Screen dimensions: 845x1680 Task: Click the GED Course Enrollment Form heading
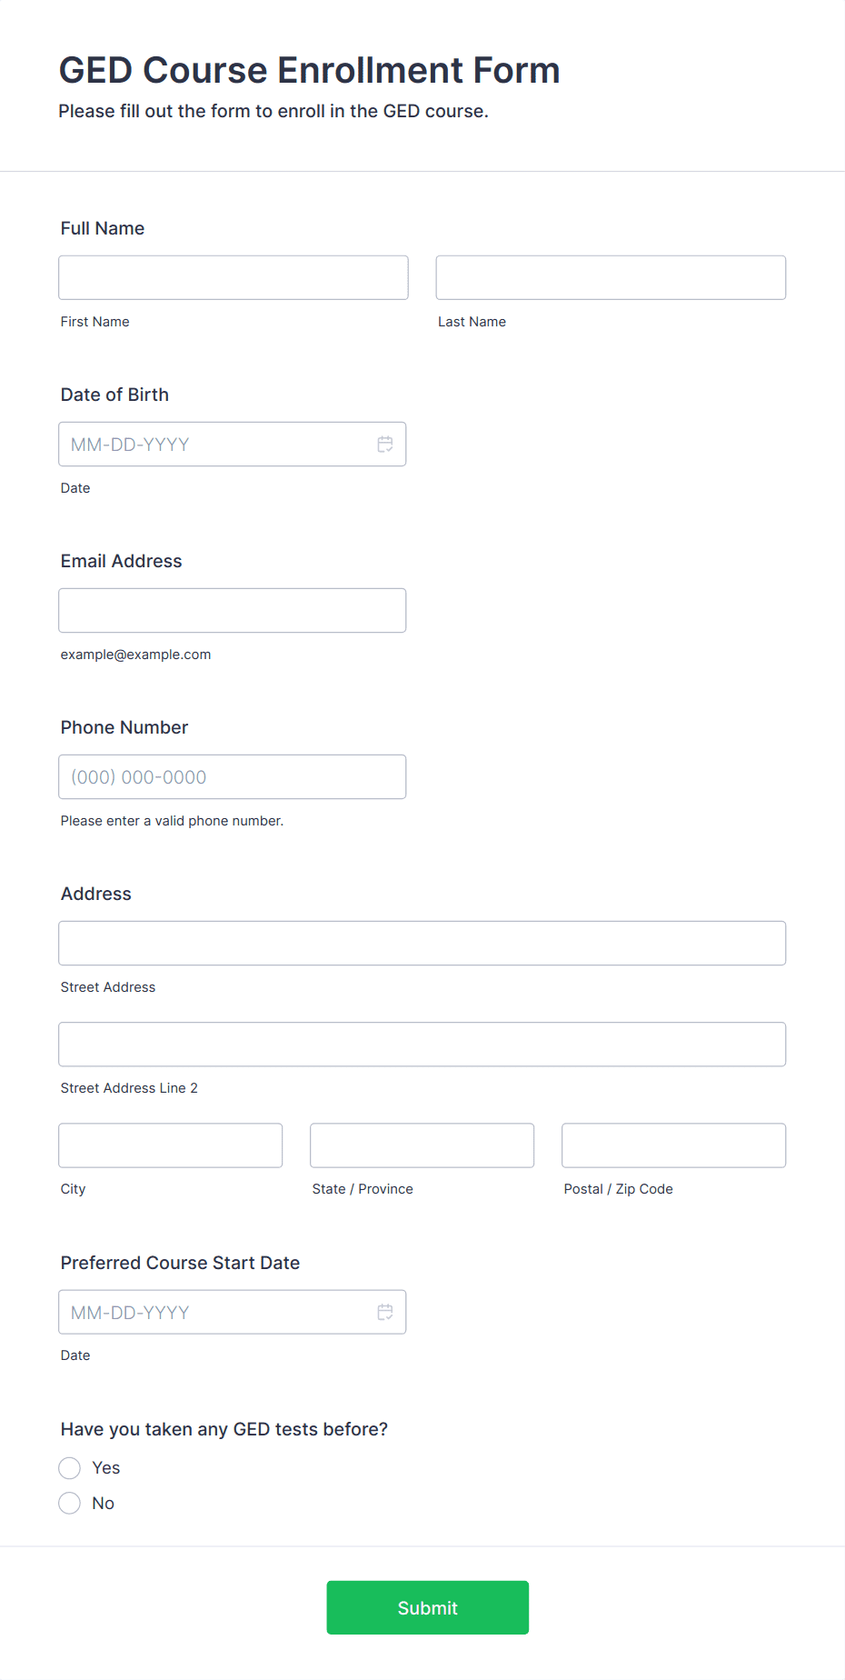tap(310, 70)
